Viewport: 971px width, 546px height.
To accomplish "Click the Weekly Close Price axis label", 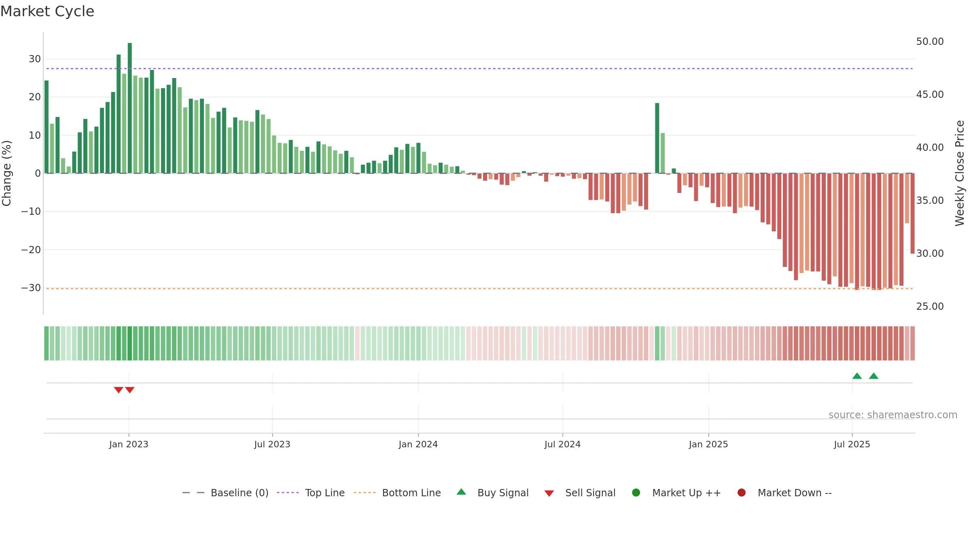I will point(960,173).
